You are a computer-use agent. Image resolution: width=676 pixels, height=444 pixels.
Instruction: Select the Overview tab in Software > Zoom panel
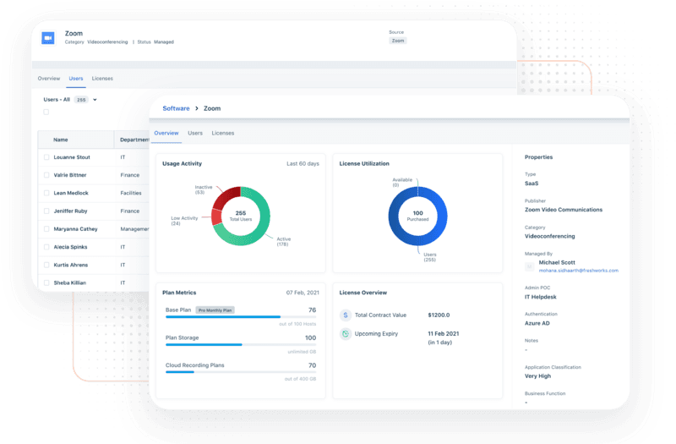point(166,134)
